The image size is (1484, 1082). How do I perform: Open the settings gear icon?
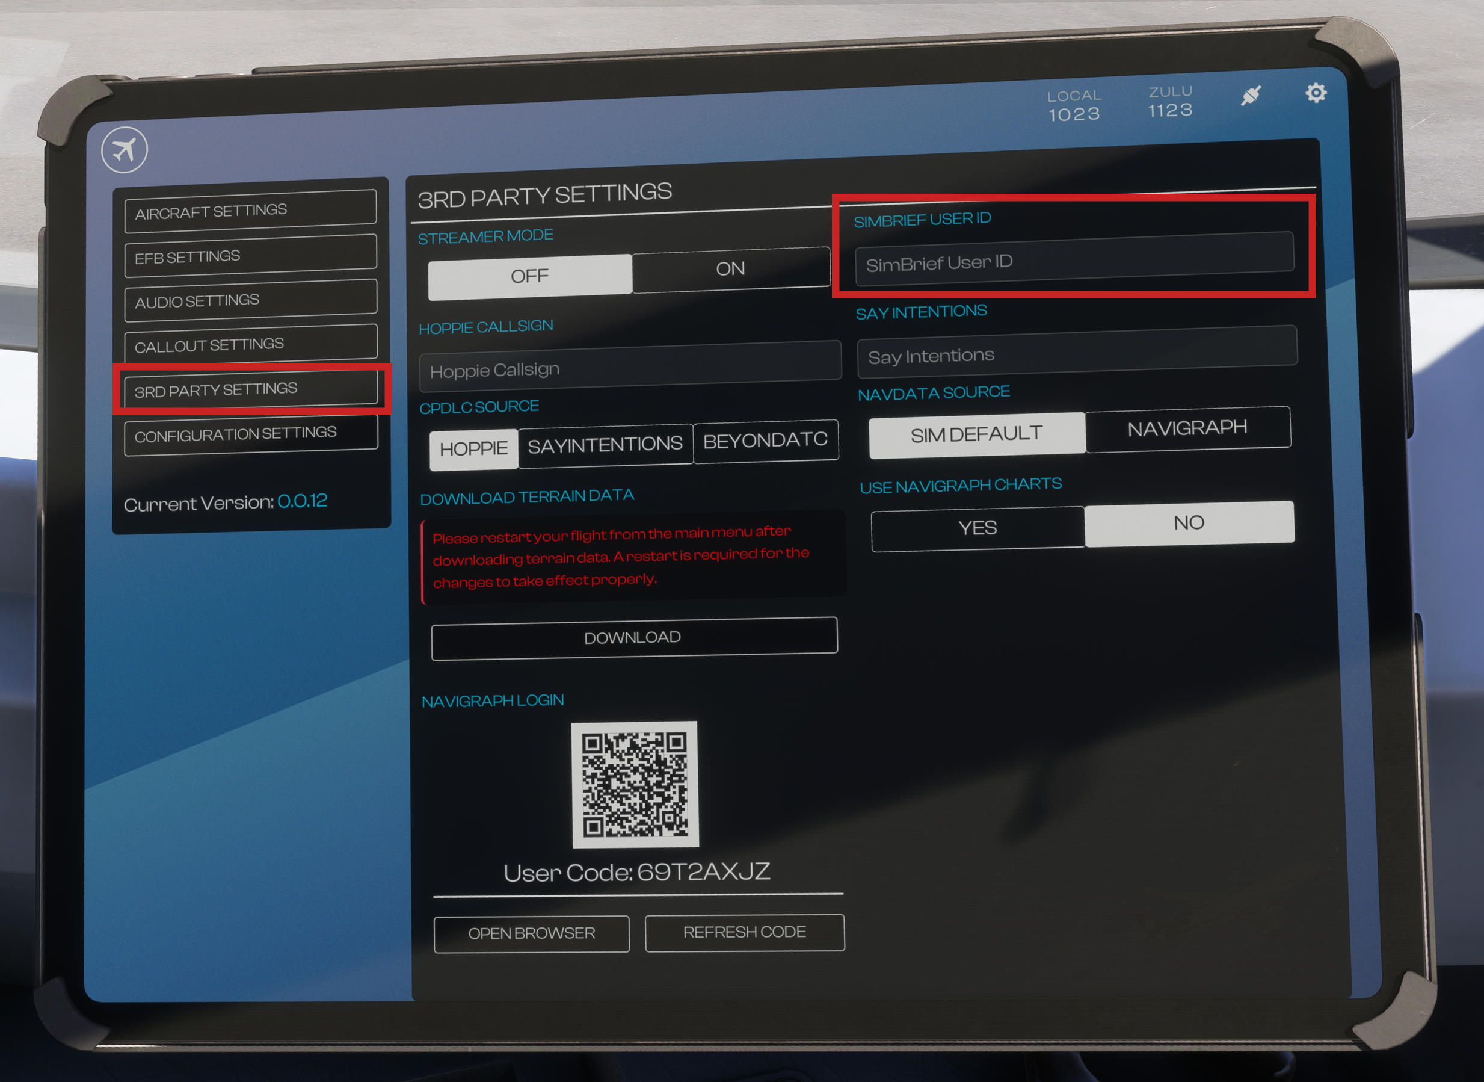1316,93
